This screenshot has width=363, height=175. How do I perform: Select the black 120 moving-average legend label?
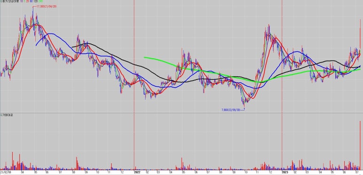click(x=36, y=1)
